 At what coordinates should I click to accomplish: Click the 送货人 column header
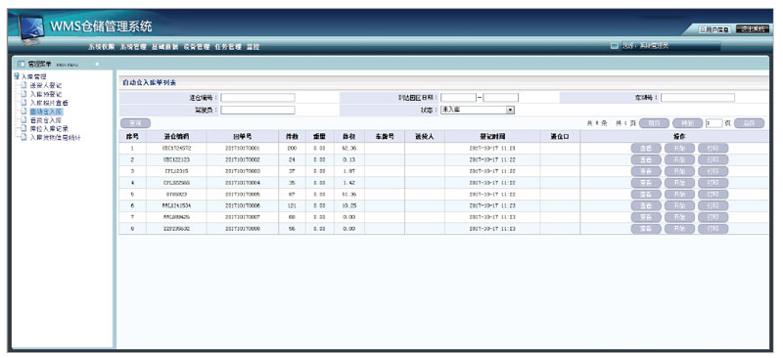[425, 136]
